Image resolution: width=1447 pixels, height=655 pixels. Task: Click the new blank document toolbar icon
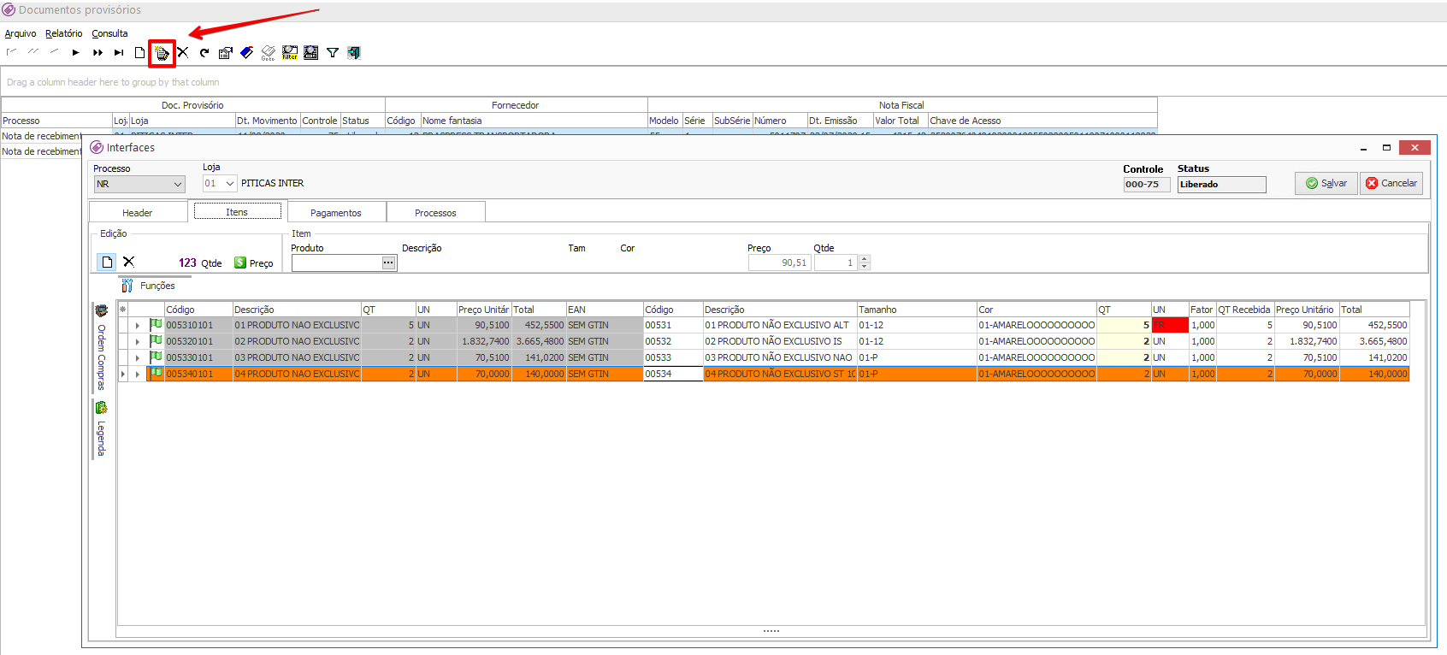point(140,53)
